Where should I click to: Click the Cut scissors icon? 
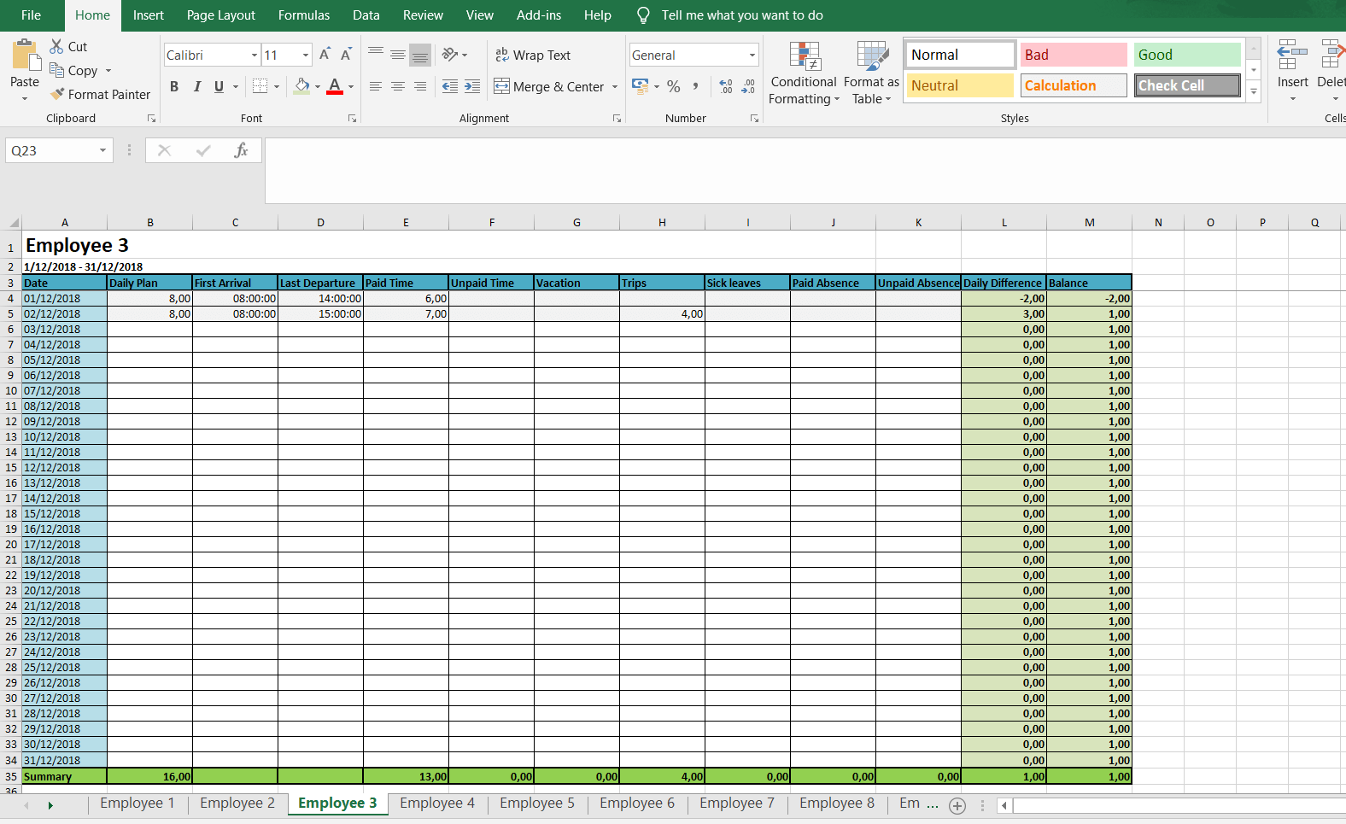(x=57, y=46)
